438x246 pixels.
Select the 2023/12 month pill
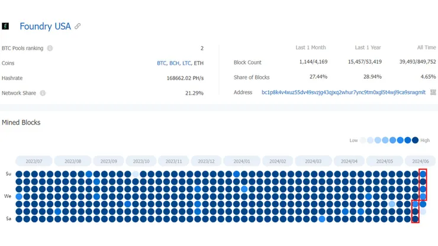tap(206, 161)
